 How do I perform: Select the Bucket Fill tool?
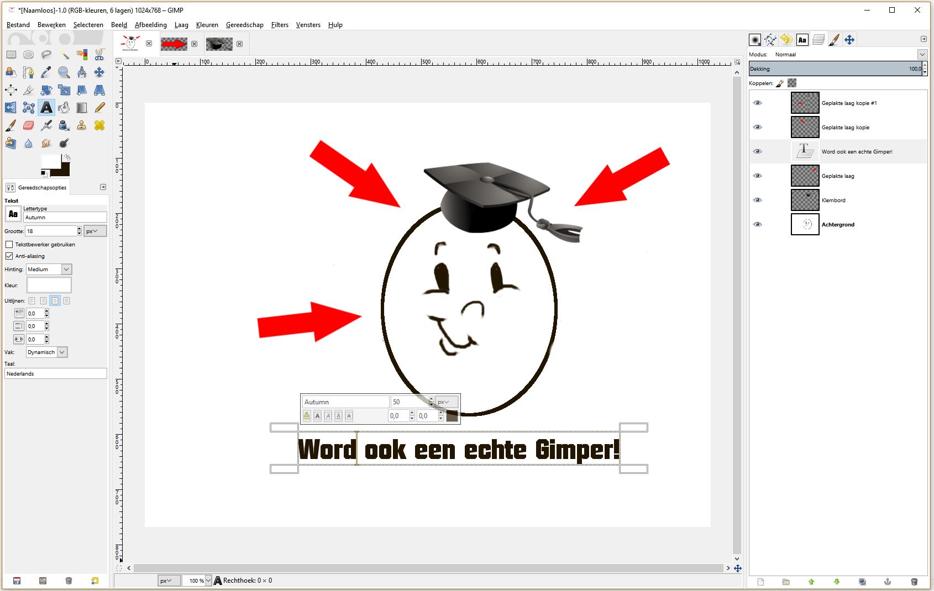tap(64, 108)
